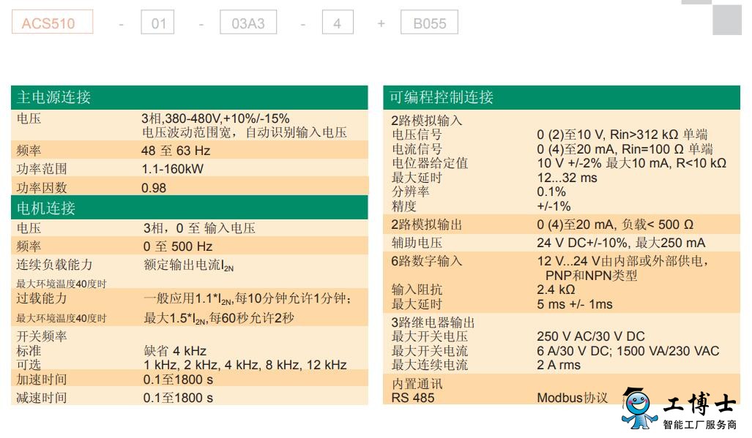
Task: Click the 2路模拟输出 label
Action: [x=427, y=224]
